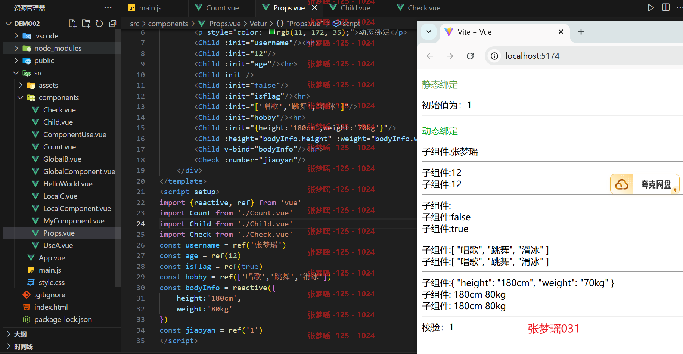This screenshot has width=683, height=354.
Task: Click the New File icon in explorer header
Action: (x=72, y=24)
